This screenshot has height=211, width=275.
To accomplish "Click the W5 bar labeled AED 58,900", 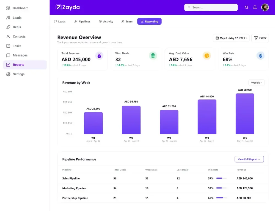I will 245,114.
